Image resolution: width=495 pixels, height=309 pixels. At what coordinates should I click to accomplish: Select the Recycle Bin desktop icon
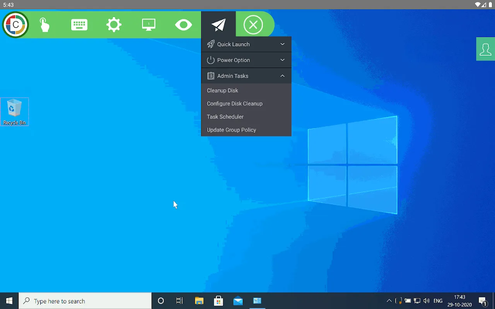coord(14,112)
